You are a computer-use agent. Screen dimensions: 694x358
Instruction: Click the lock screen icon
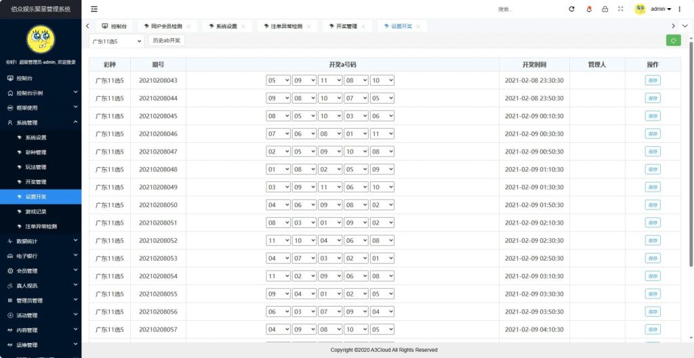(x=605, y=9)
